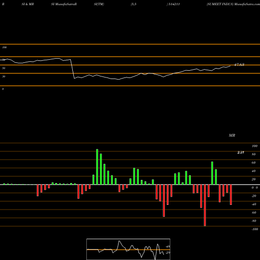
Task: Click the 2.37 MR value label
Action: pos(241,152)
